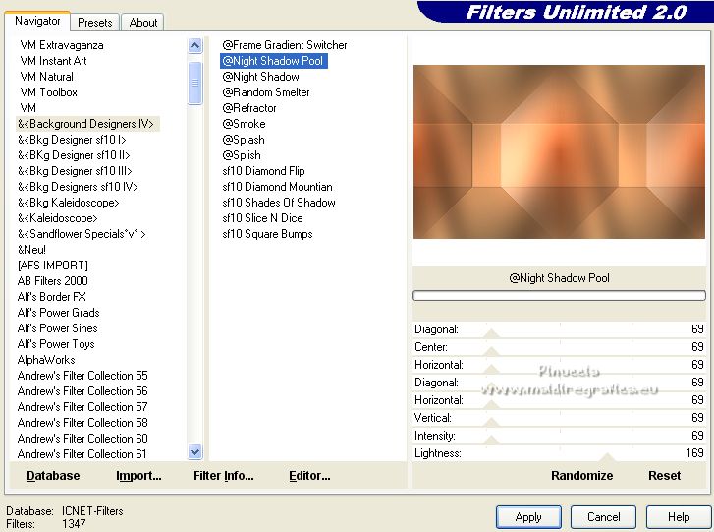
Task: Select sf10 Diamond Flip filter
Action: [x=263, y=171]
